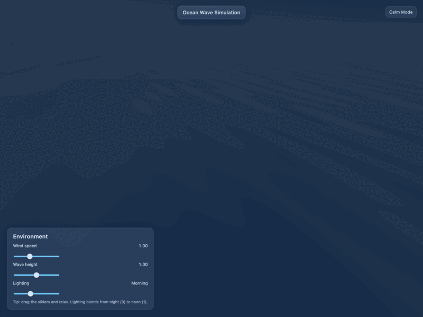The height and width of the screenshot is (317, 423).
Task: Click the Wind speed value 1.00
Action: coord(143,246)
